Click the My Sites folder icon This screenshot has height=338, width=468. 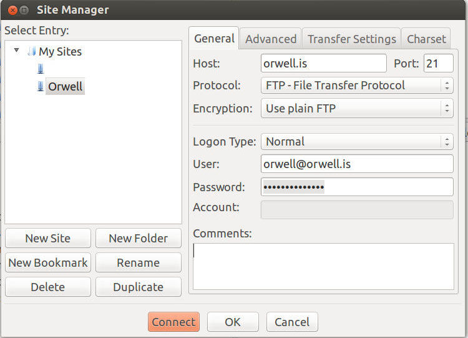pyautogui.click(x=32, y=52)
